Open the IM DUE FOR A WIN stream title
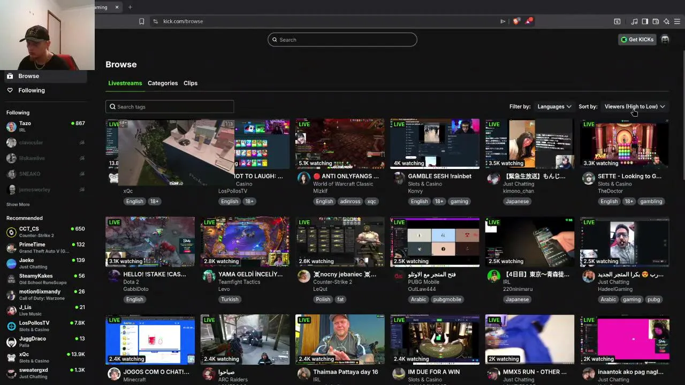 click(434, 372)
